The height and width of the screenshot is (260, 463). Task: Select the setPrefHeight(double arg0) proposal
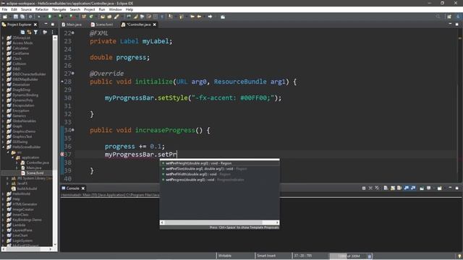click(x=219, y=163)
